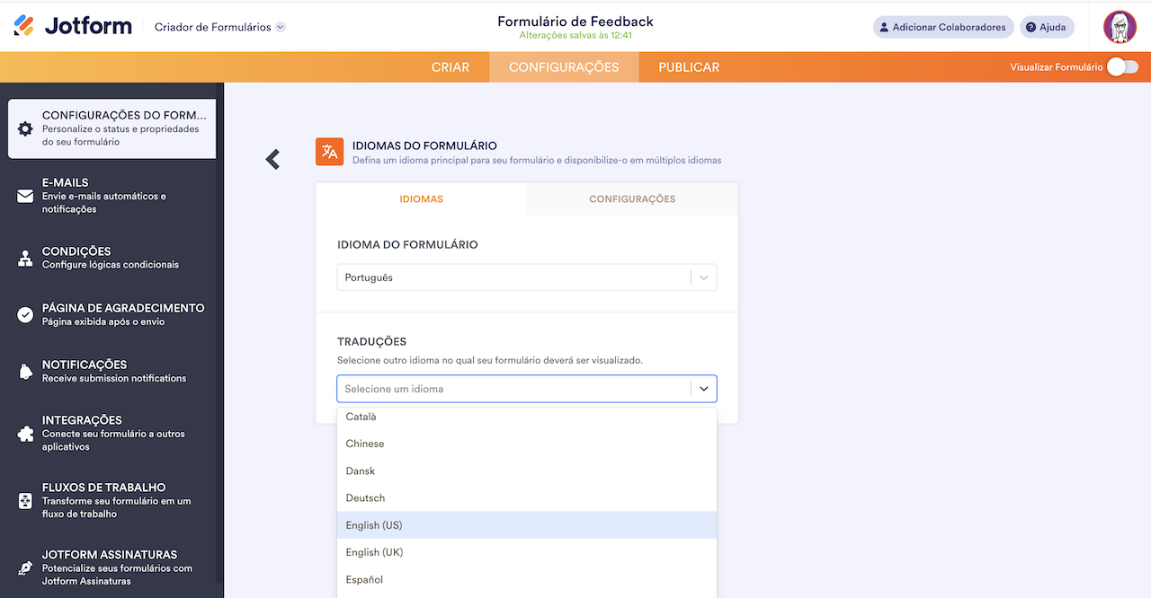This screenshot has height=598, width=1151.
Task: Switch to the CRIAR tab
Action: [451, 66]
